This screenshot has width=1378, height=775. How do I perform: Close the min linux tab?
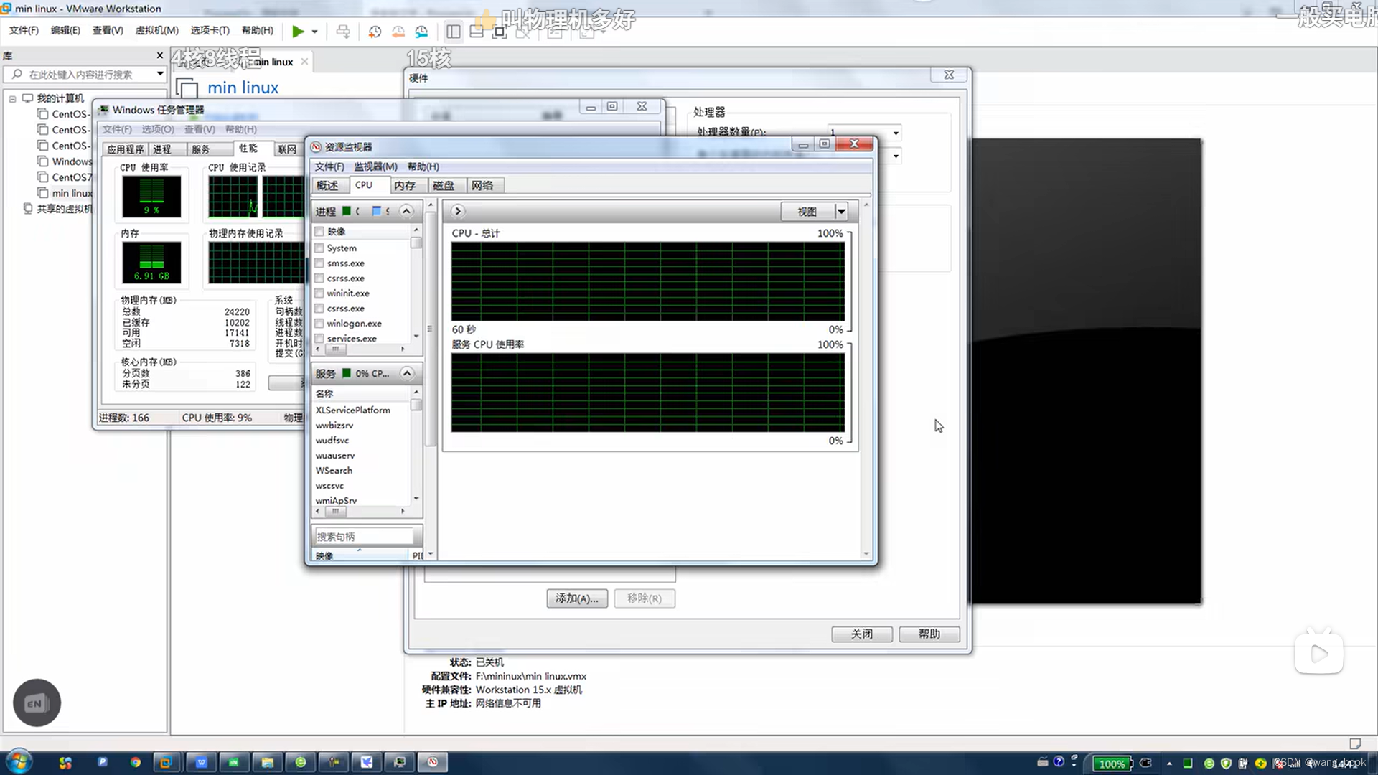[x=304, y=62]
